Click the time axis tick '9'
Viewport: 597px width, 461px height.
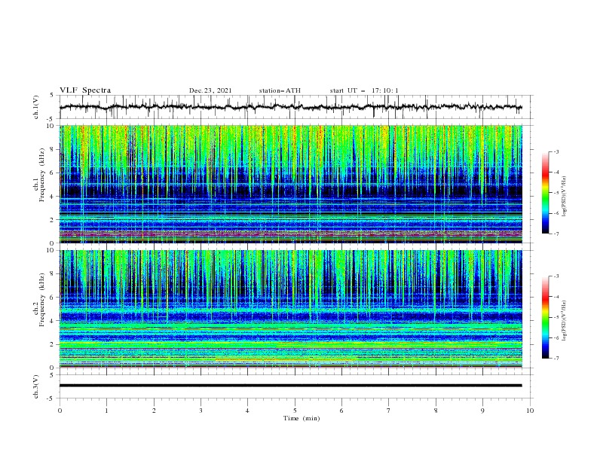(482, 411)
